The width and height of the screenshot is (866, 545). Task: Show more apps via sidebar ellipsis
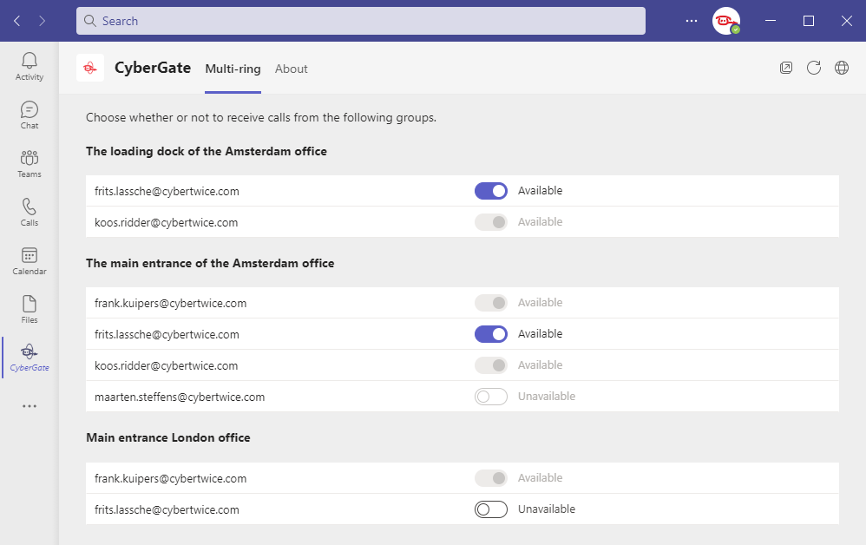point(30,406)
